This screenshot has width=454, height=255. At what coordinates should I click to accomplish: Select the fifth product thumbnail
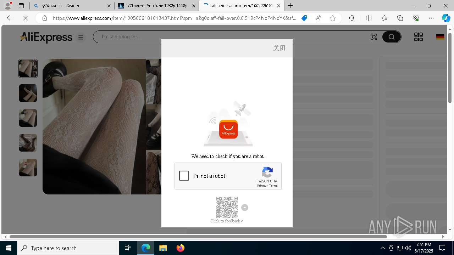(x=28, y=168)
